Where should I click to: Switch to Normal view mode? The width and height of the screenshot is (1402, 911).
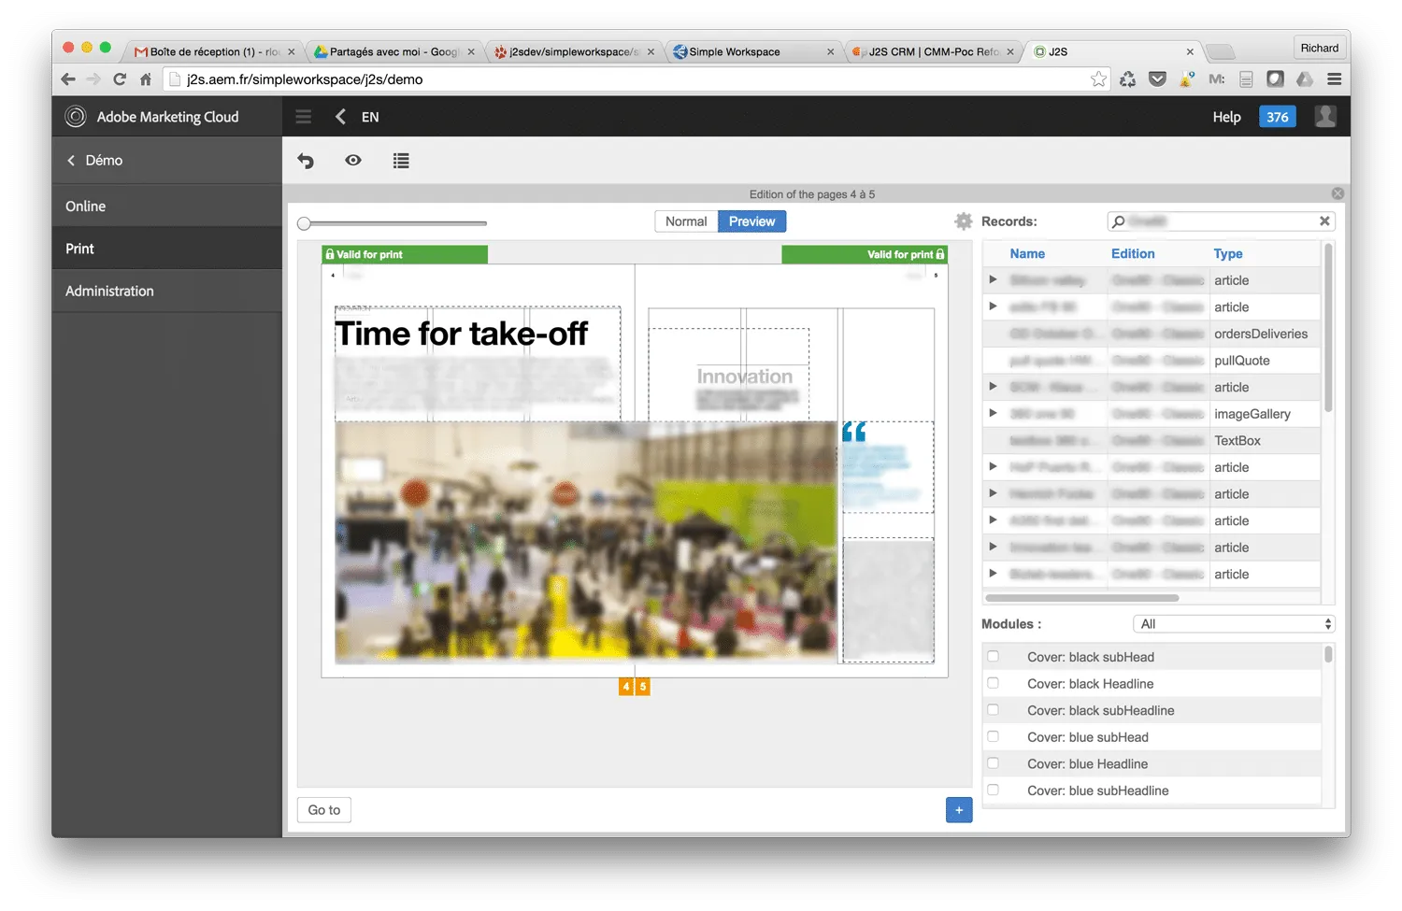[686, 221]
